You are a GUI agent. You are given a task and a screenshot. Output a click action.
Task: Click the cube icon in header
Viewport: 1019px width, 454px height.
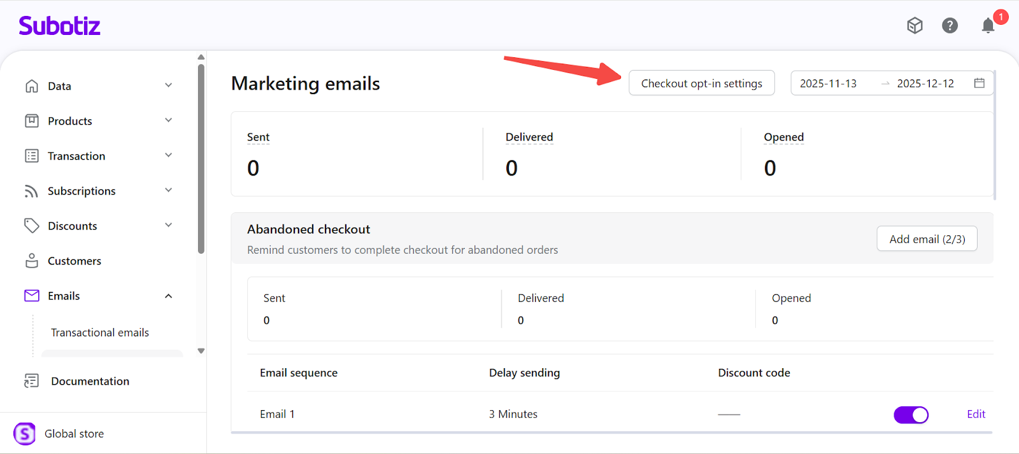click(915, 25)
